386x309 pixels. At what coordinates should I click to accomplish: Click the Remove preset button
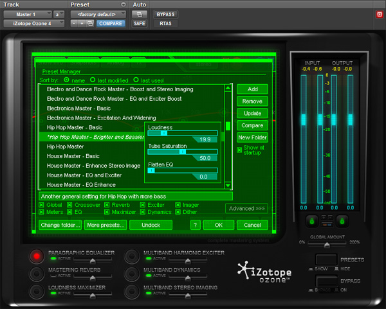(x=252, y=102)
